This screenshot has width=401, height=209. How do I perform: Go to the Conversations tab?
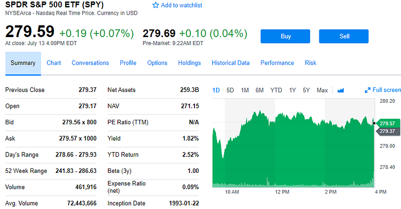click(x=90, y=63)
